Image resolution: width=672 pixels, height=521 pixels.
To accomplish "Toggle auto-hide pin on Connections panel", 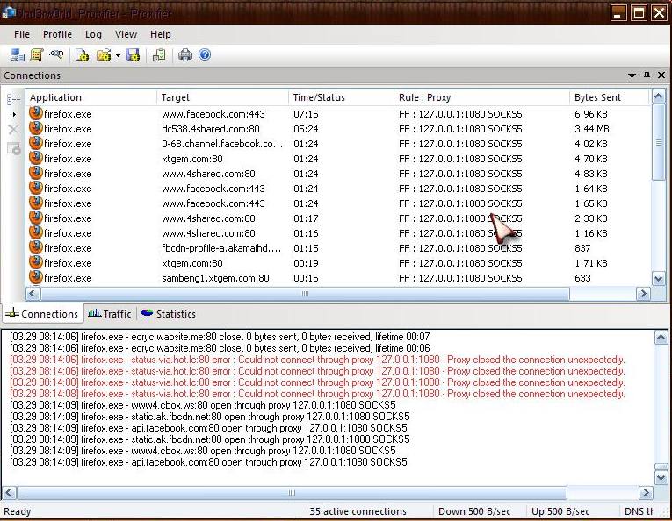I will (x=647, y=75).
